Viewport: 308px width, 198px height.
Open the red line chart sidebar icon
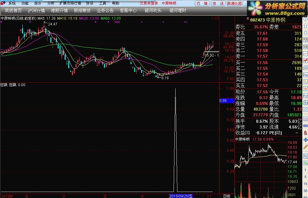pos(306,54)
